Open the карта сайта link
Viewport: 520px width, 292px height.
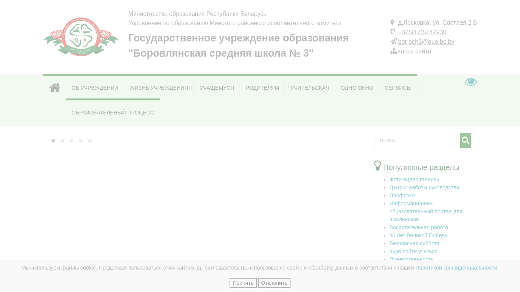tap(415, 51)
